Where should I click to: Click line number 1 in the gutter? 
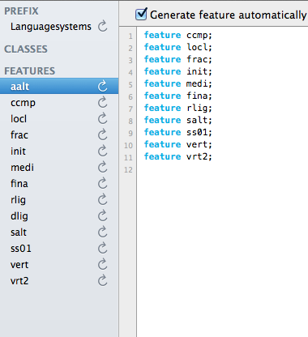coord(130,36)
